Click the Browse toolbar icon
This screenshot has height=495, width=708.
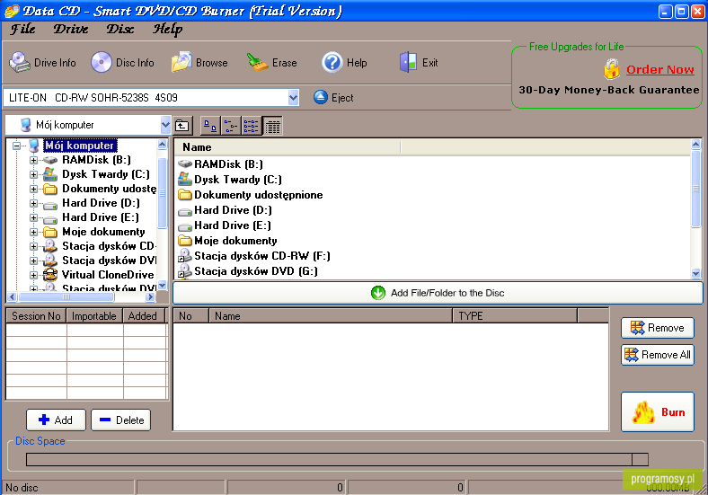pos(181,62)
